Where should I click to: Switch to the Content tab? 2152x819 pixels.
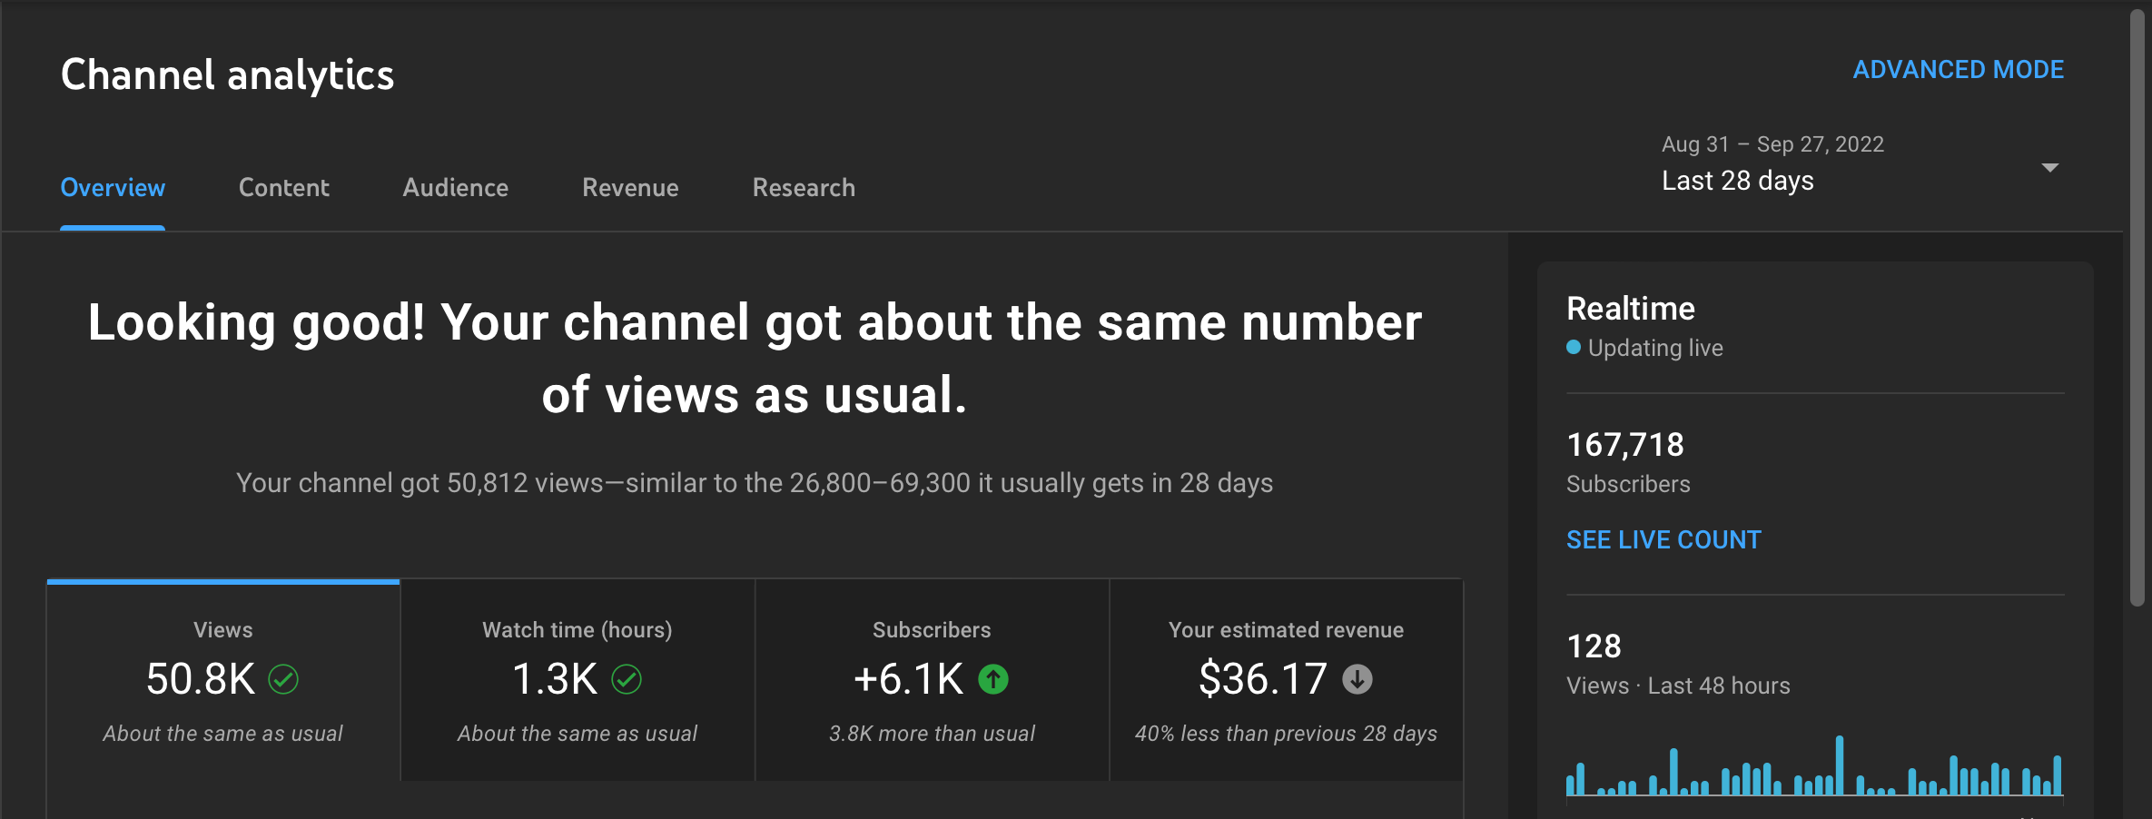(x=283, y=188)
